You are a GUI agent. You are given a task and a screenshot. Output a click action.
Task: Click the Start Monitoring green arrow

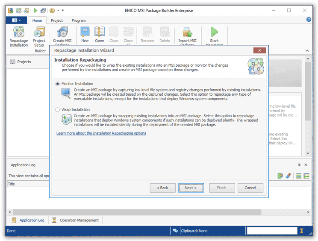(x=214, y=32)
